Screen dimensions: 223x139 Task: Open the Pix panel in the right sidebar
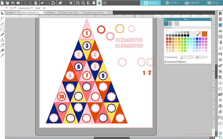click(220, 19)
